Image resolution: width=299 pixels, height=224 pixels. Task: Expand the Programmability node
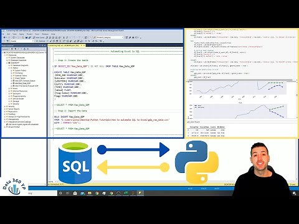(9, 96)
